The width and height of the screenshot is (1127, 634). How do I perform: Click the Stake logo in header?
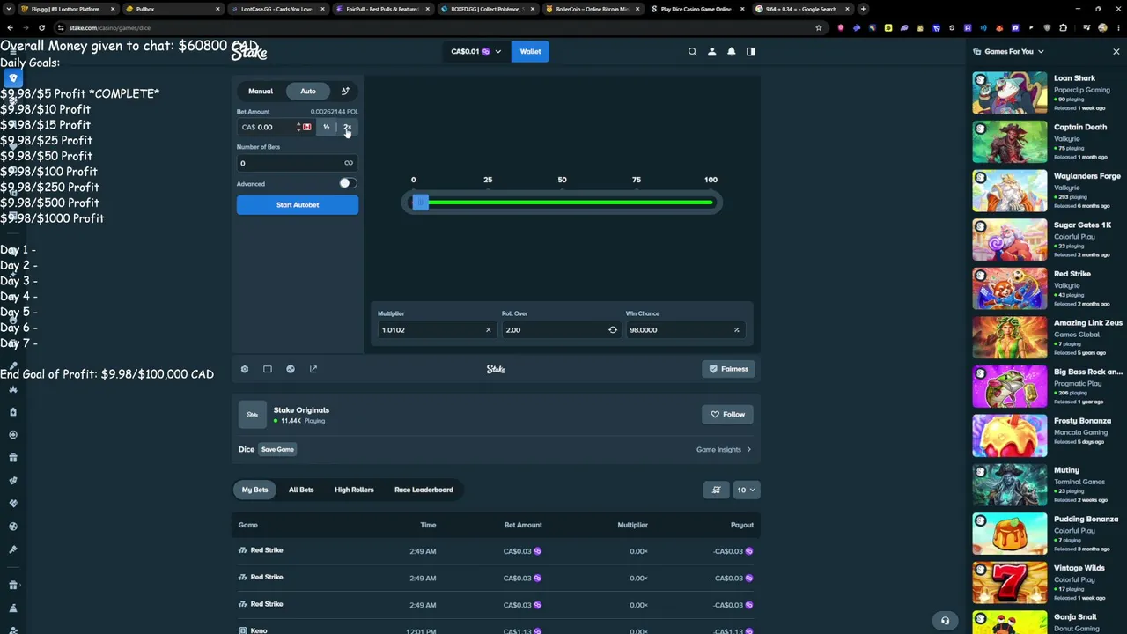[249, 52]
